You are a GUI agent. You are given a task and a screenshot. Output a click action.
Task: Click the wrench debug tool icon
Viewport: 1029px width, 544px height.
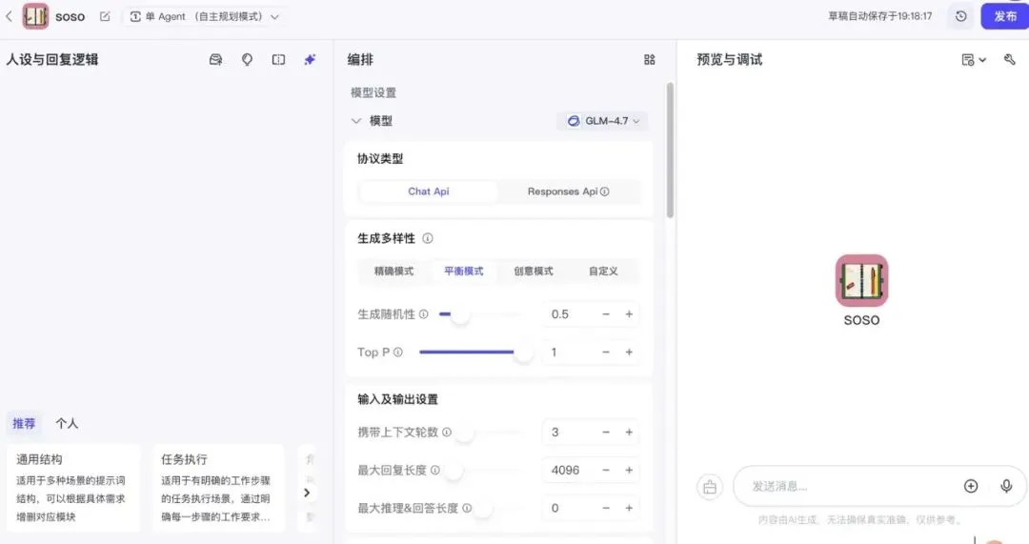pyautogui.click(x=1009, y=60)
